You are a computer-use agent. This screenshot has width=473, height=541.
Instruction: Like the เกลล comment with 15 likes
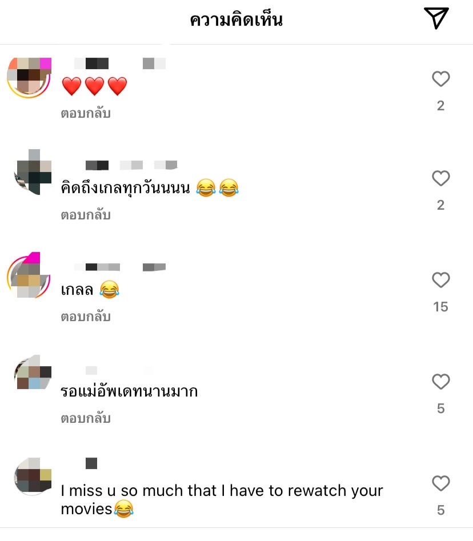441,280
